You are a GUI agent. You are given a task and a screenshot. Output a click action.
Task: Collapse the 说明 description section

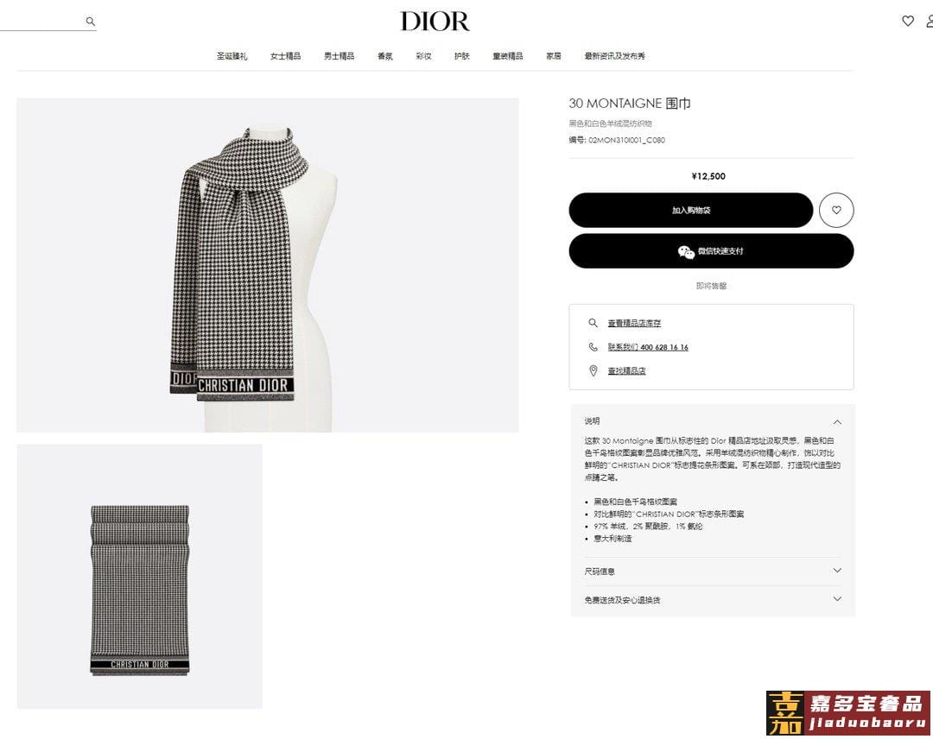[x=836, y=421]
